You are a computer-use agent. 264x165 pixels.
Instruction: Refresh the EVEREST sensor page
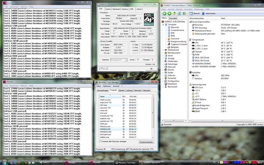[179, 14]
